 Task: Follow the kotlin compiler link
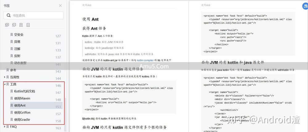coord(145,60)
